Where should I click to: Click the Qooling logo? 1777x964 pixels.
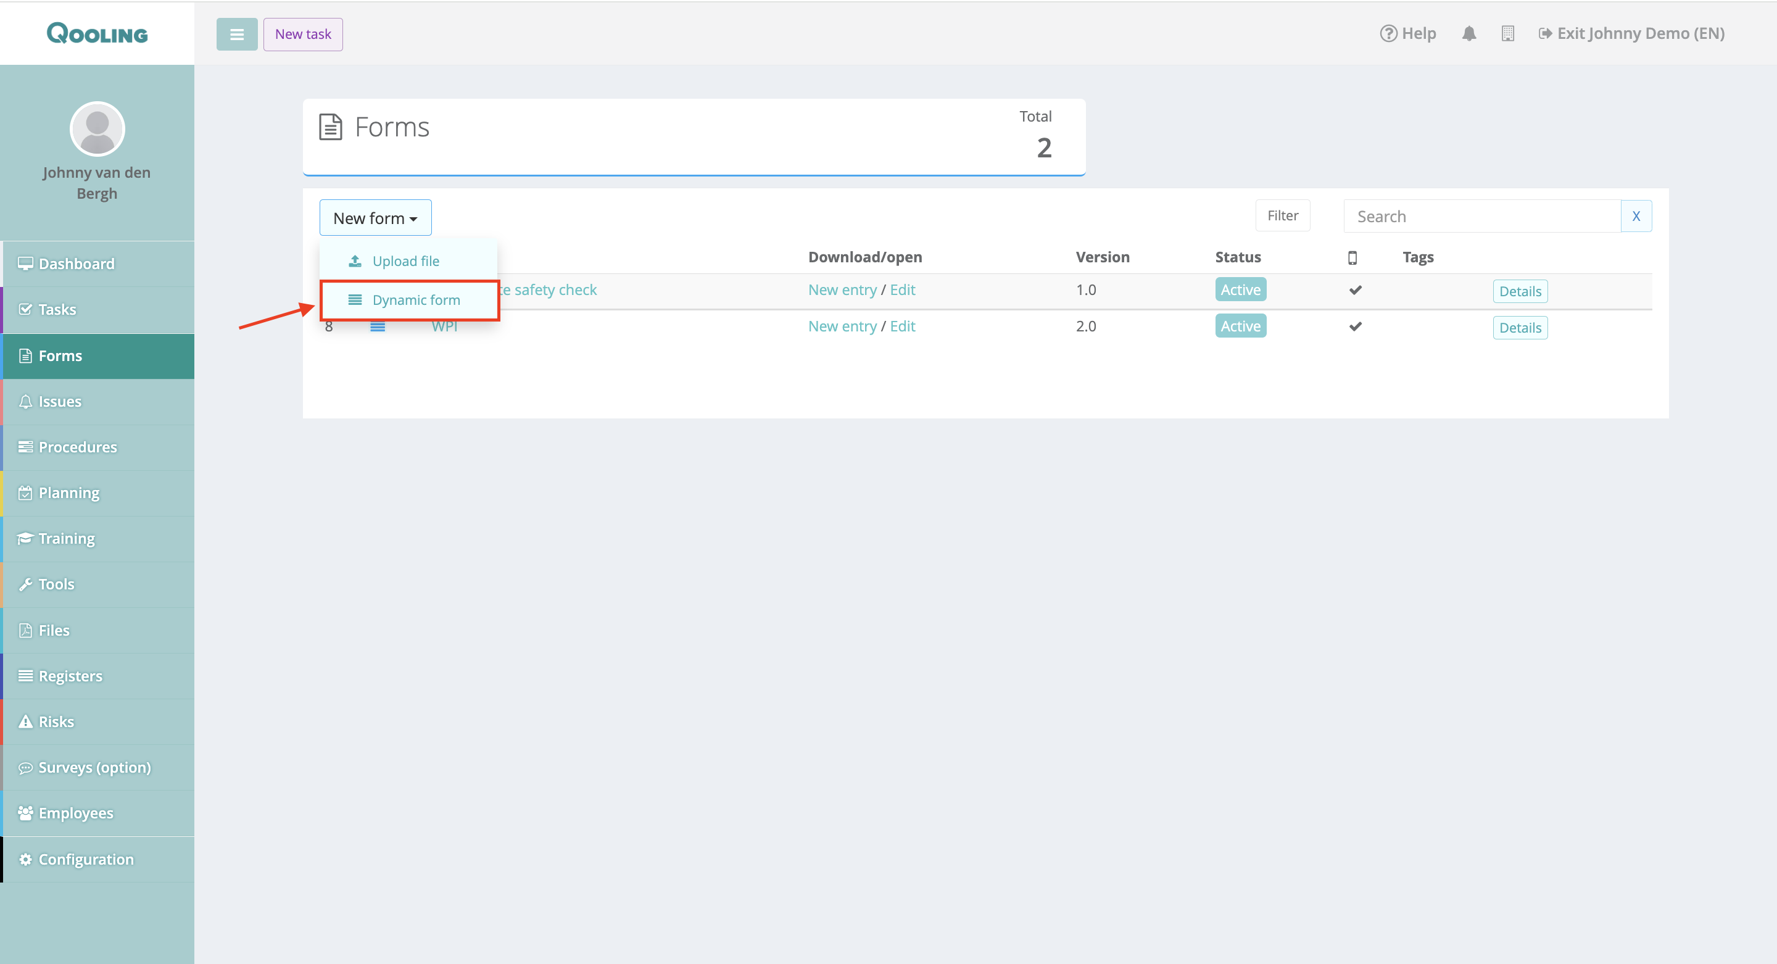[97, 33]
